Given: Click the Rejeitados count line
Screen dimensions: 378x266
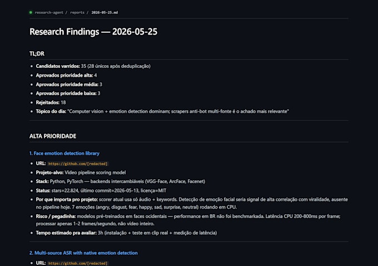Looking at the screenshot, I should (51, 102).
